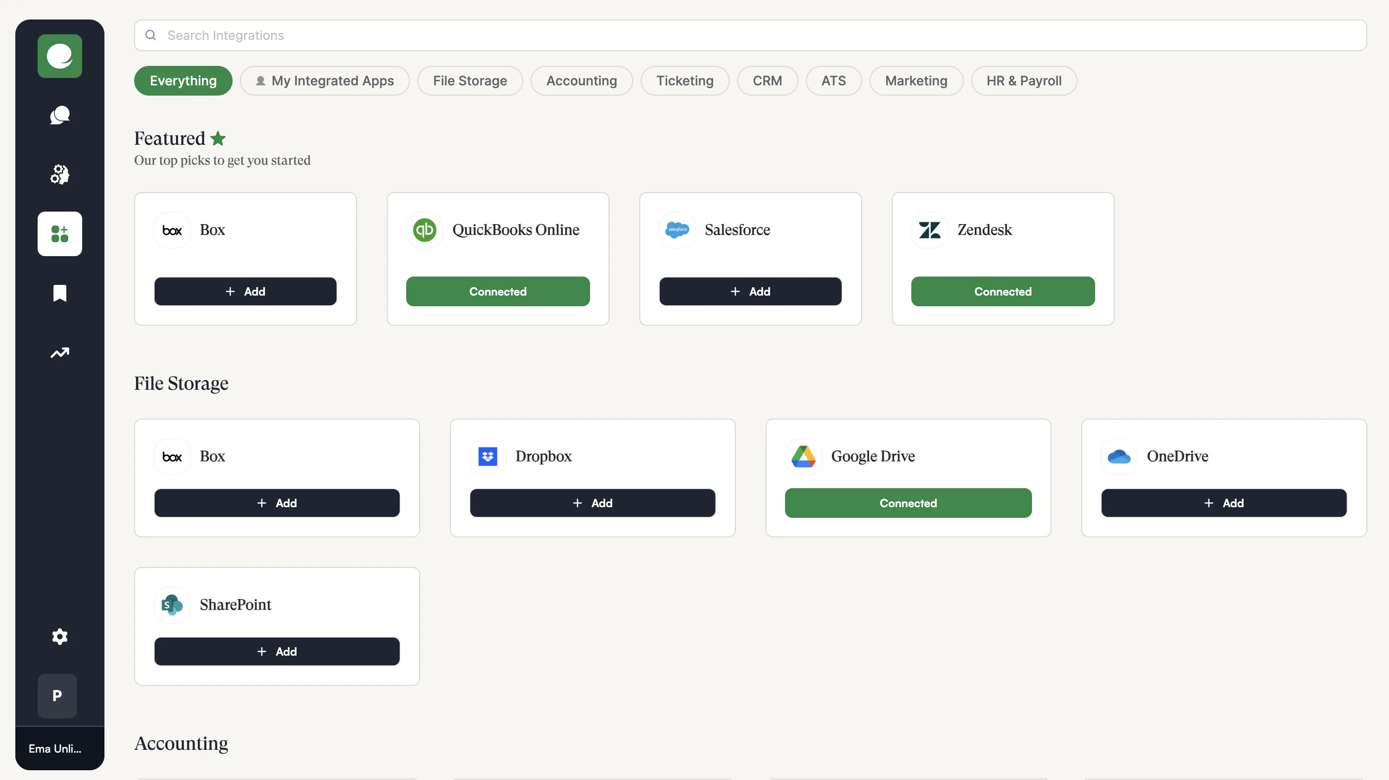Add the Dropbox integration
The image size is (1389, 780).
point(592,503)
